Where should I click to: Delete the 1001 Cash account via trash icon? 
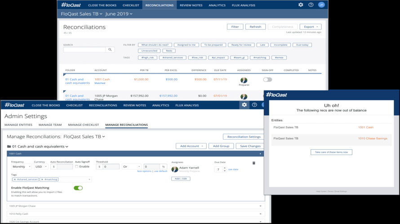coord(253,163)
